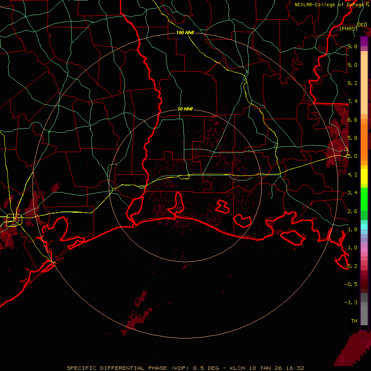Click the -0.5 scale value

tap(351, 284)
